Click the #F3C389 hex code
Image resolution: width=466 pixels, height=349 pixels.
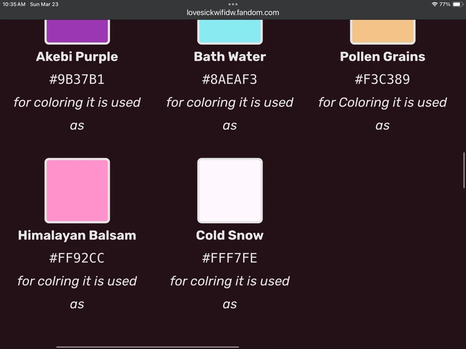[383, 80]
